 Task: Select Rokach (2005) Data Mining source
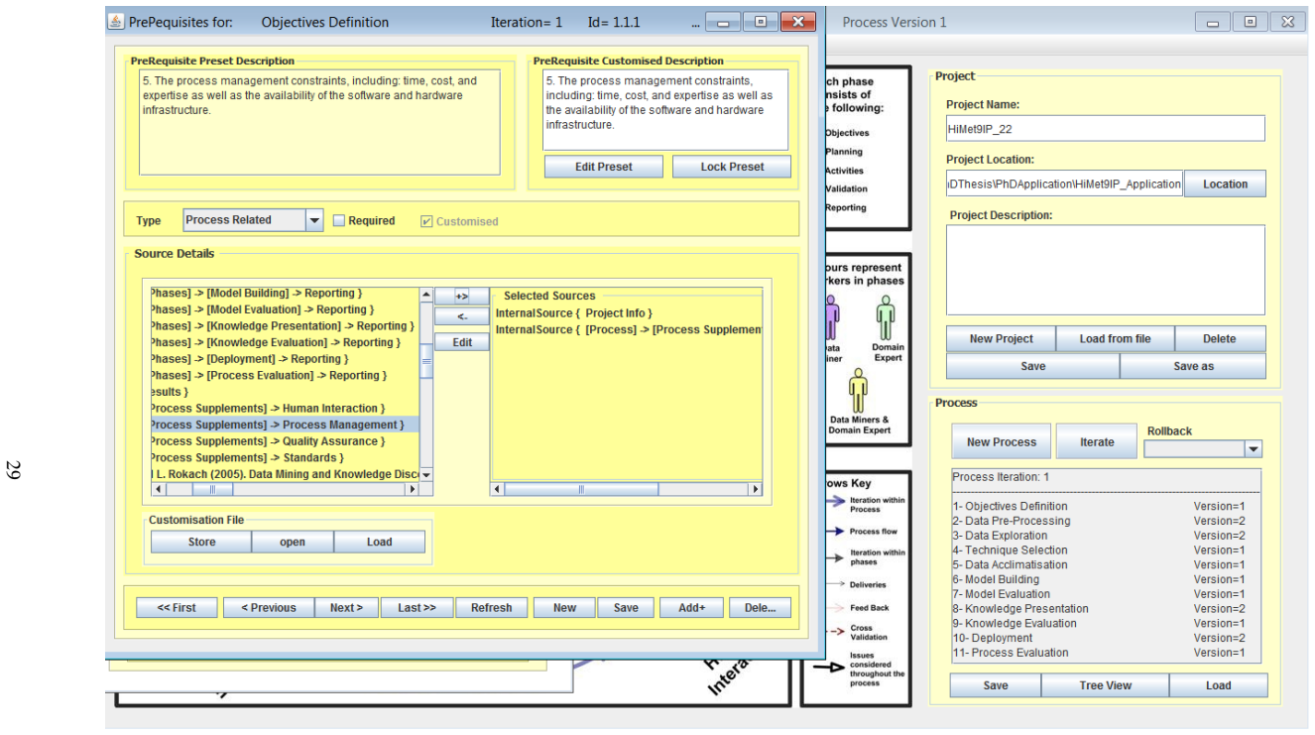click(283, 474)
